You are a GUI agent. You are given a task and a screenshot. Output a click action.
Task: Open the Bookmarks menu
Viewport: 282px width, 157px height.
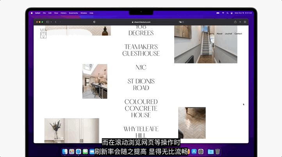[x=73, y=13]
